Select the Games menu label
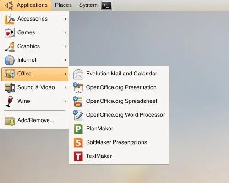The image size is (229, 183). 26,32
